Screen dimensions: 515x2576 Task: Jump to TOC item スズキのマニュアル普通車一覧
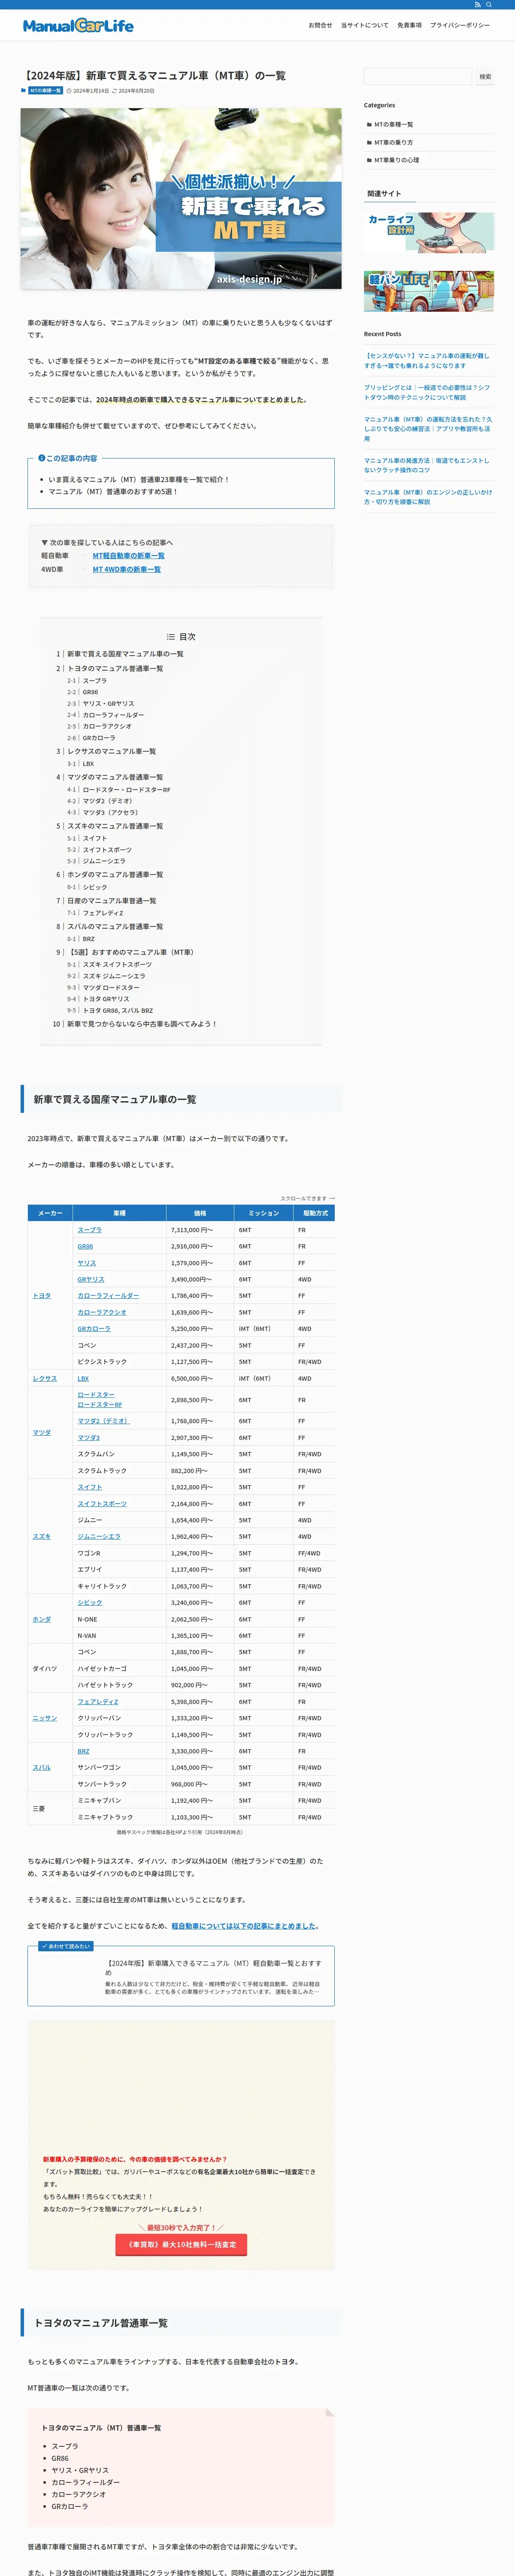[115, 826]
